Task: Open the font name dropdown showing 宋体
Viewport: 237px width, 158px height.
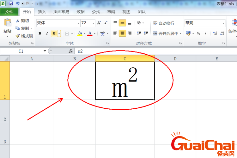Action: click(x=79, y=23)
